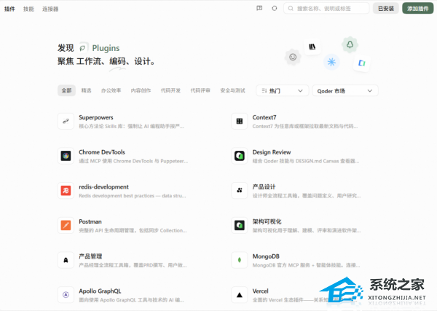The image size is (437, 311).
Task: Open the Design Review plugin title
Action: (272, 152)
